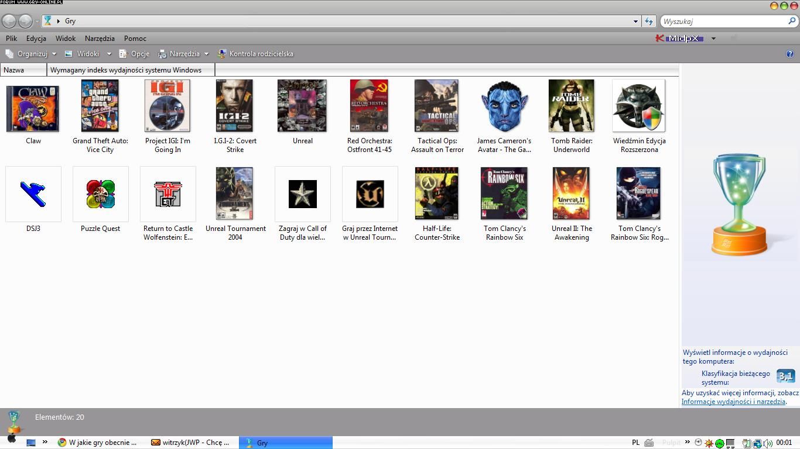The width and height of the screenshot is (800, 449).
Task: Select Half-Life: Counter-Strike icon
Action: [x=437, y=194]
